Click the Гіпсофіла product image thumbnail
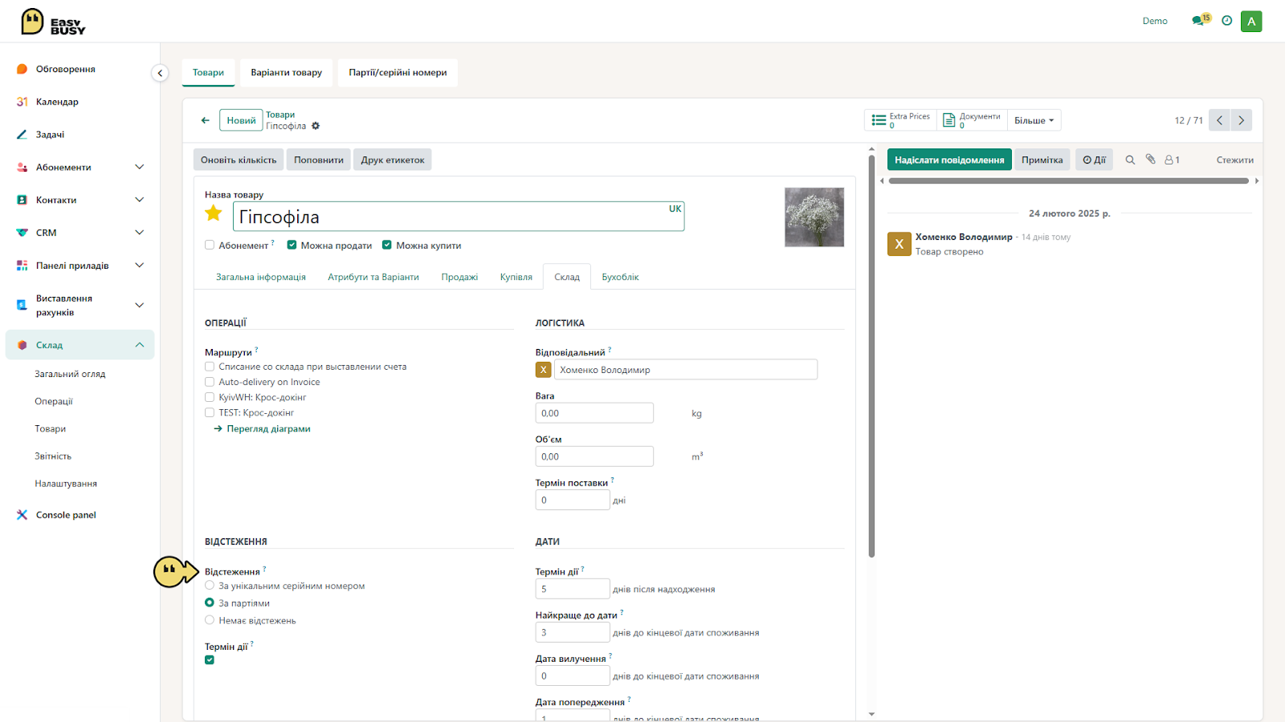The image size is (1285, 722). pos(814,217)
